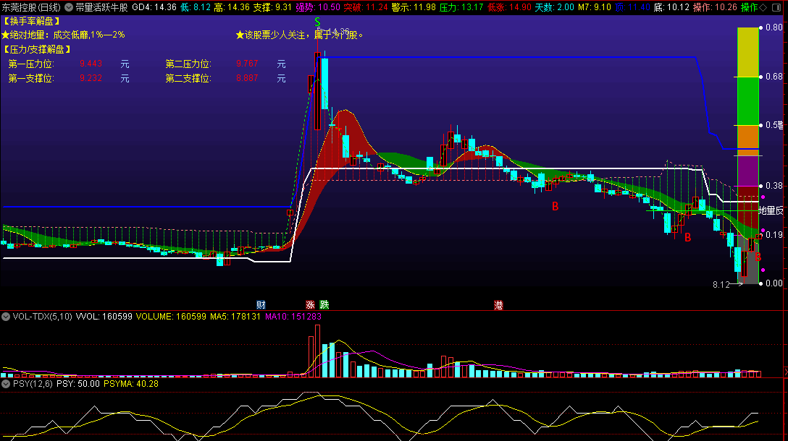Click the 【换手率解盘】 heading
This screenshot has width=788, height=441.
click(x=32, y=21)
